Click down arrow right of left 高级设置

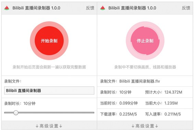[x=61, y=126]
